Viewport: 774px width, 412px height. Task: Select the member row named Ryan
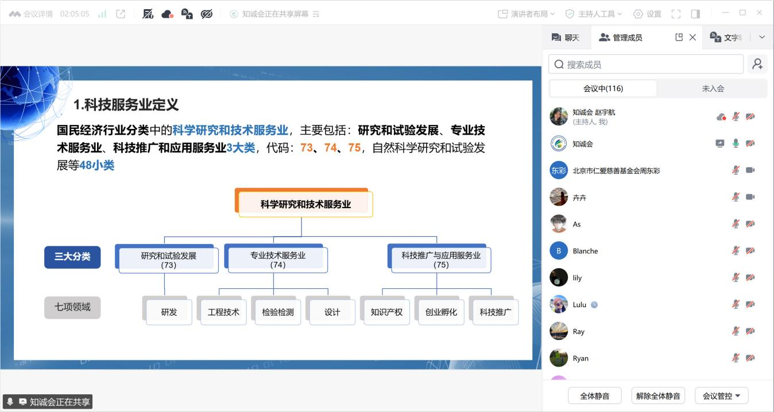point(658,358)
